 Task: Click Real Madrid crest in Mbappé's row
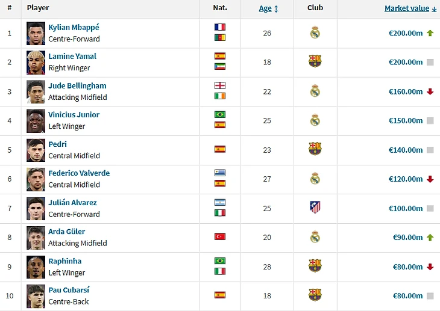coord(315,32)
